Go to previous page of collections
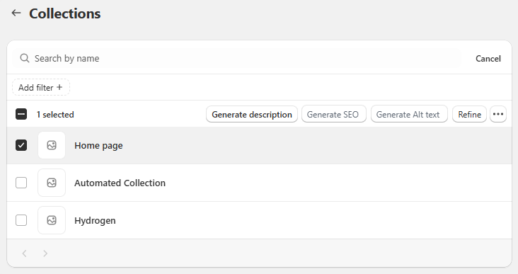This screenshot has height=274, width=518. coord(25,253)
